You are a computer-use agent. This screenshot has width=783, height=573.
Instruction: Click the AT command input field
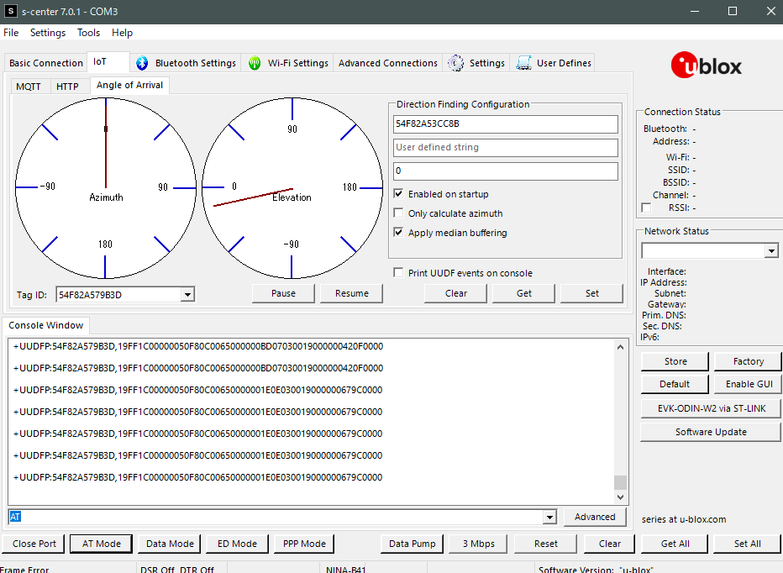[x=276, y=517]
